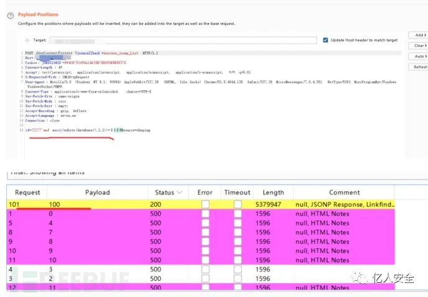Tick the Error checkbox in payload 3 row
428x297 pixels.
pyautogui.click(x=205, y=270)
